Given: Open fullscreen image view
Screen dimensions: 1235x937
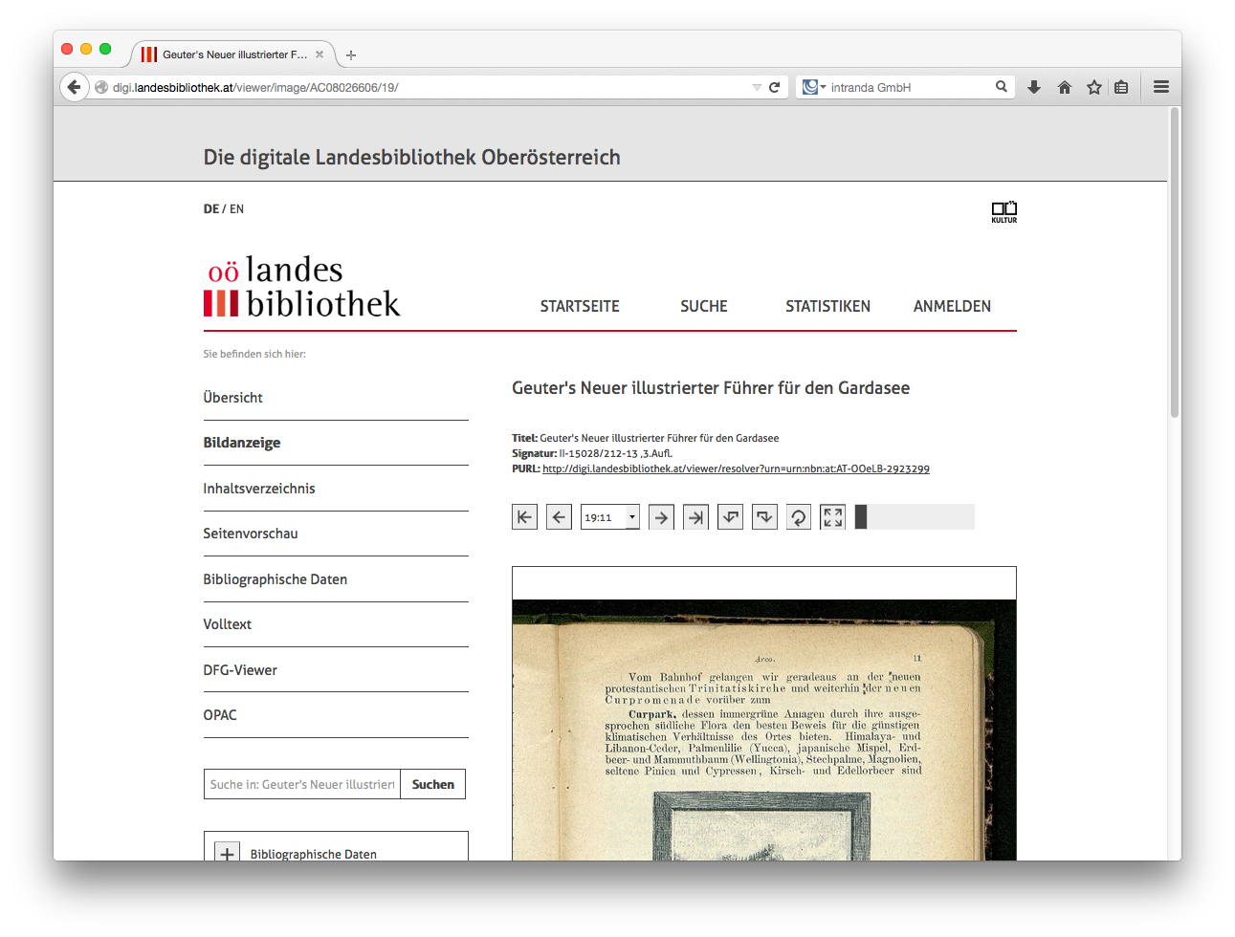Looking at the screenshot, I should (832, 517).
